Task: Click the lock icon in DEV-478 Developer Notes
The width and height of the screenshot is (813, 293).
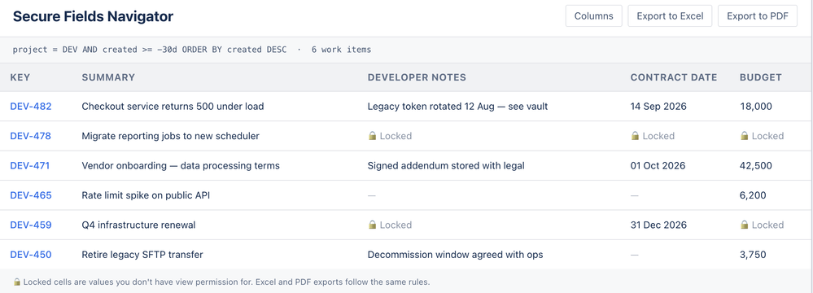Action: (372, 136)
